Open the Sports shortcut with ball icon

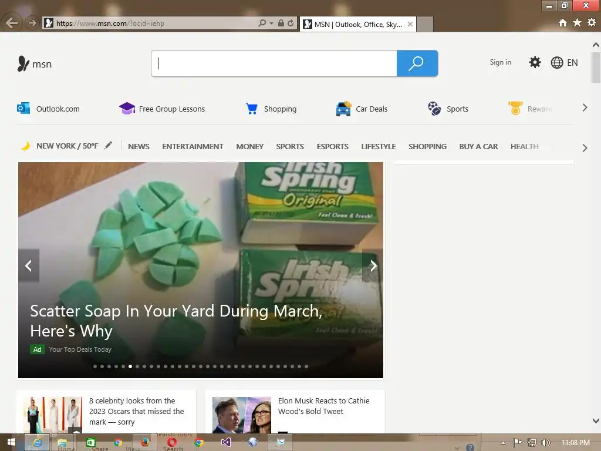coord(448,109)
